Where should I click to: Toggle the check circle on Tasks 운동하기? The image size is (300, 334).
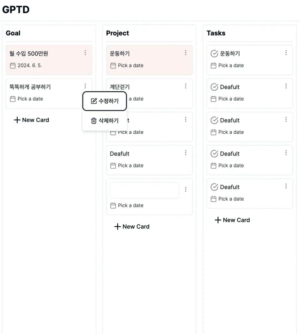coord(214,54)
